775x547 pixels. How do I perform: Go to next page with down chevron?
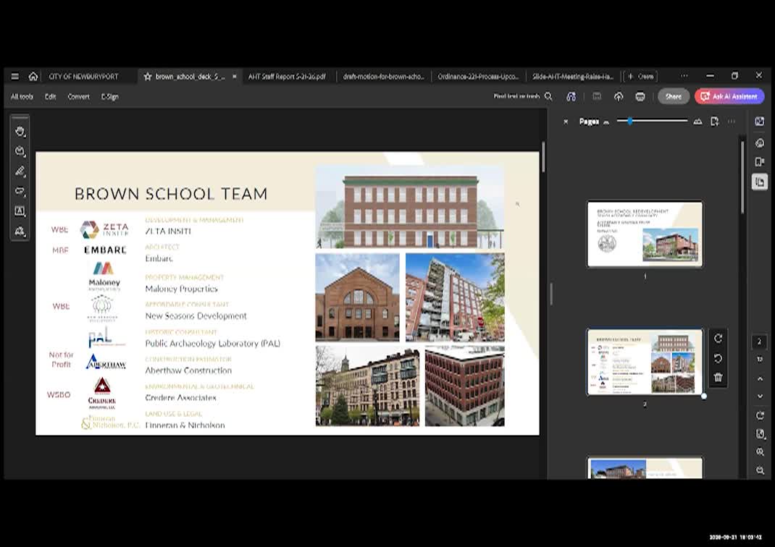[761, 397]
